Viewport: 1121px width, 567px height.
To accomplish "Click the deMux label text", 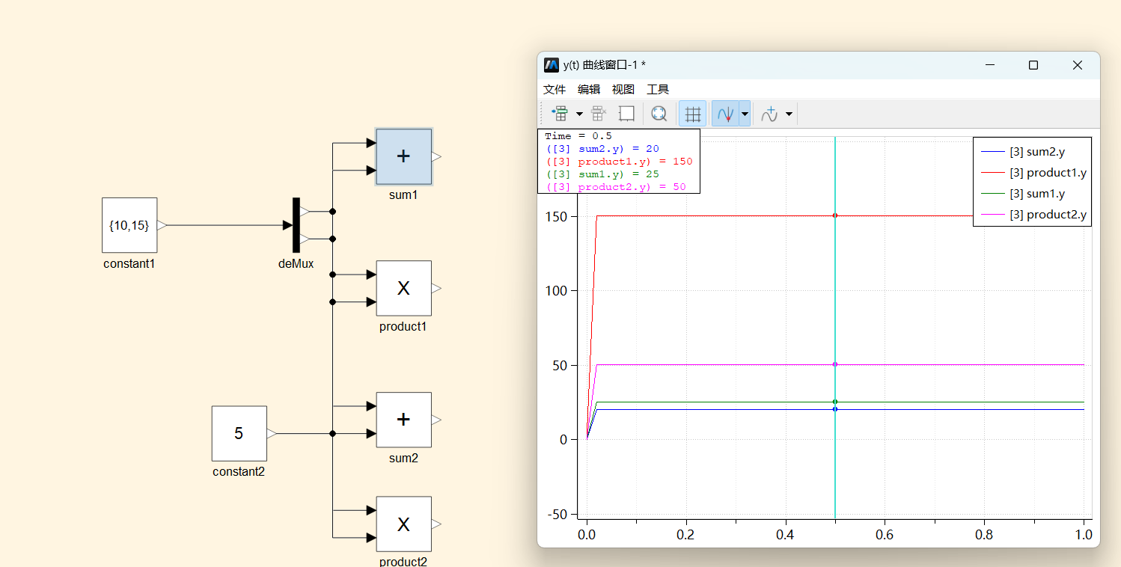I will point(296,264).
